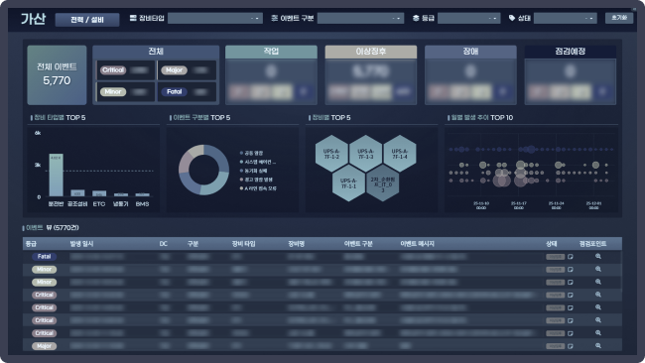Filter by Major badge in 전체 card
645x363 pixels.
[x=174, y=70]
